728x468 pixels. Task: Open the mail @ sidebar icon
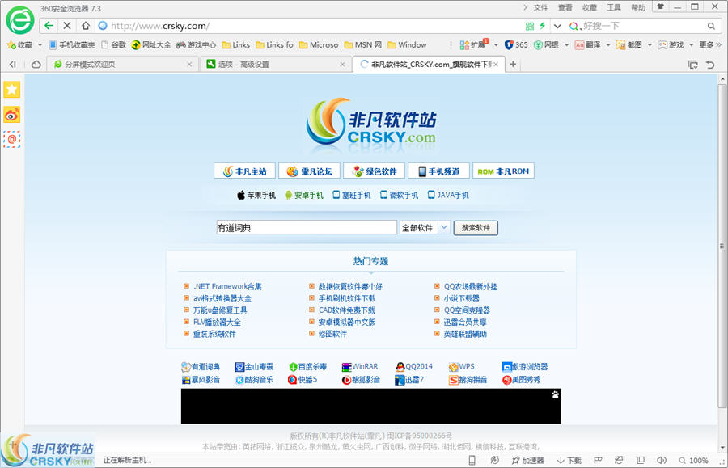(12, 139)
